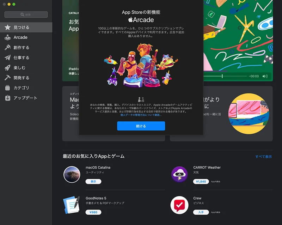Open アップデート via its download arrow icon
Image resolution: width=282 pixels, height=225 pixels.
(x=7, y=98)
